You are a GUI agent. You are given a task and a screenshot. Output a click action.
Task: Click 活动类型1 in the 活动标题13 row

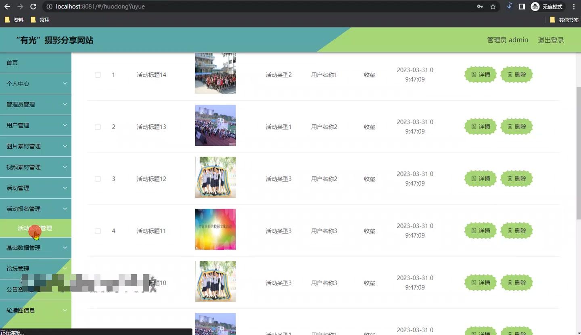[x=278, y=127]
